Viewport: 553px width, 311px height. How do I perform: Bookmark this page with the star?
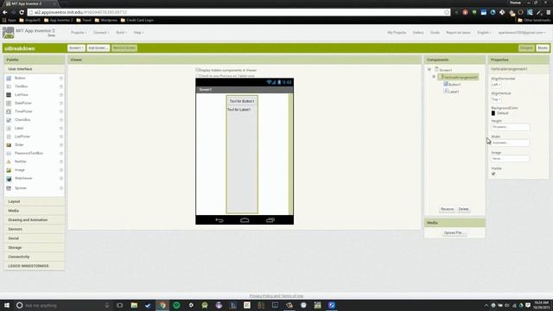pyautogui.click(x=447, y=12)
